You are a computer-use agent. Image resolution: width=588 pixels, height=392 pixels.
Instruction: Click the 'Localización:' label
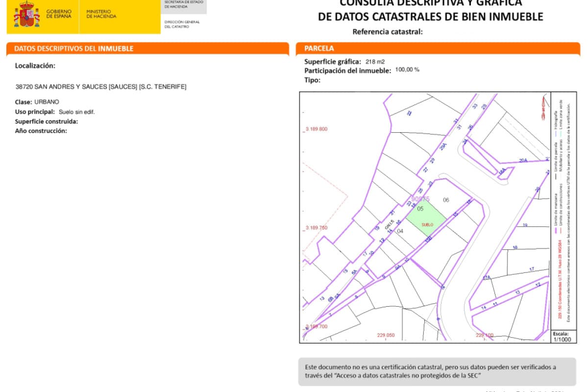coord(35,66)
